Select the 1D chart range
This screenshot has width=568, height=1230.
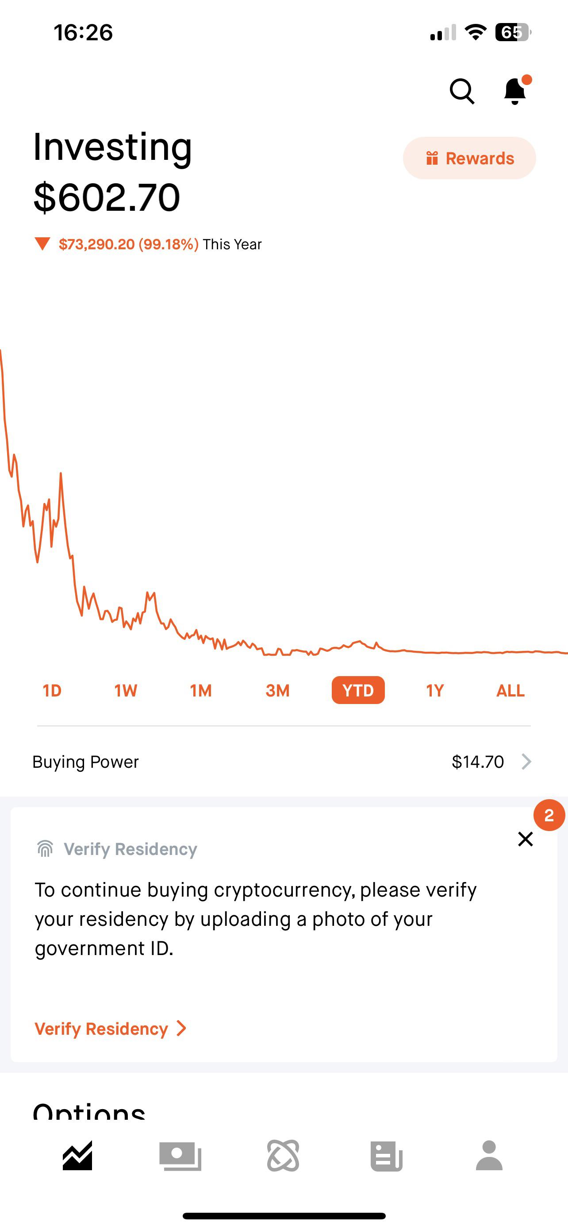[52, 690]
